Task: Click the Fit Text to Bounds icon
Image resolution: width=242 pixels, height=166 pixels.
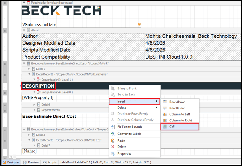Action: 113,127
